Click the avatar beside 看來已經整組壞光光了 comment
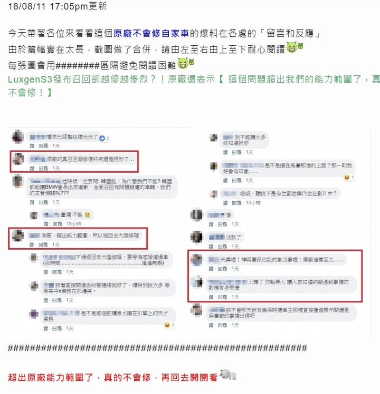Viewport: 380px width, 394px height. coord(18,137)
